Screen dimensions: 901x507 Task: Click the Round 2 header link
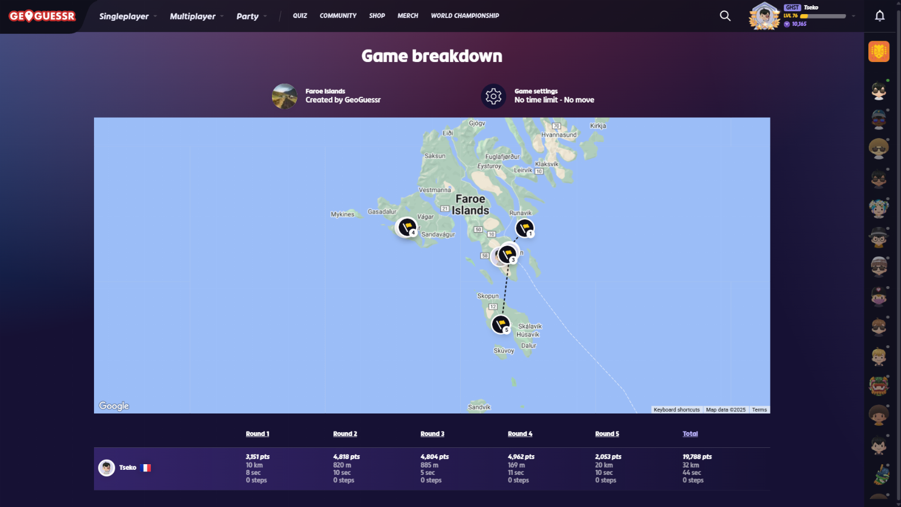(x=345, y=434)
